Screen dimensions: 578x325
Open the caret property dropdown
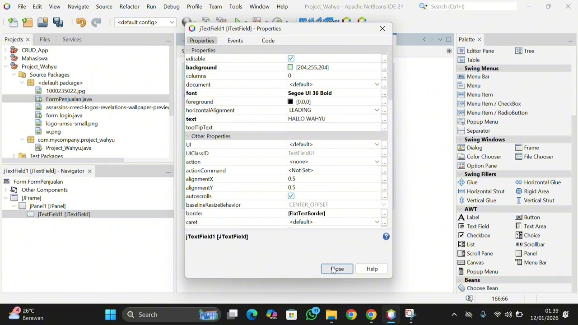377,222
